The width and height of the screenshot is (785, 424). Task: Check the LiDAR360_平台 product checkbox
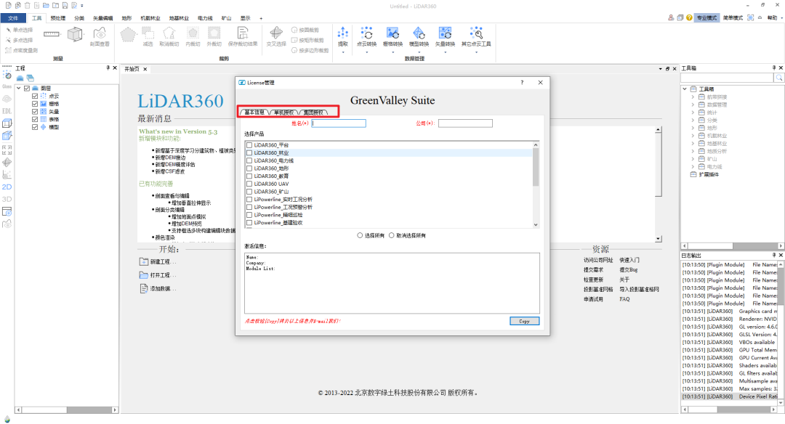point(249,145)
